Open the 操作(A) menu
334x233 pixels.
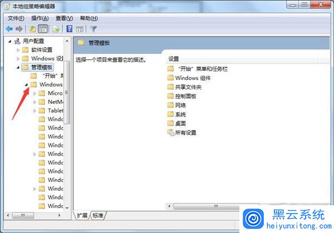(40, 18)
